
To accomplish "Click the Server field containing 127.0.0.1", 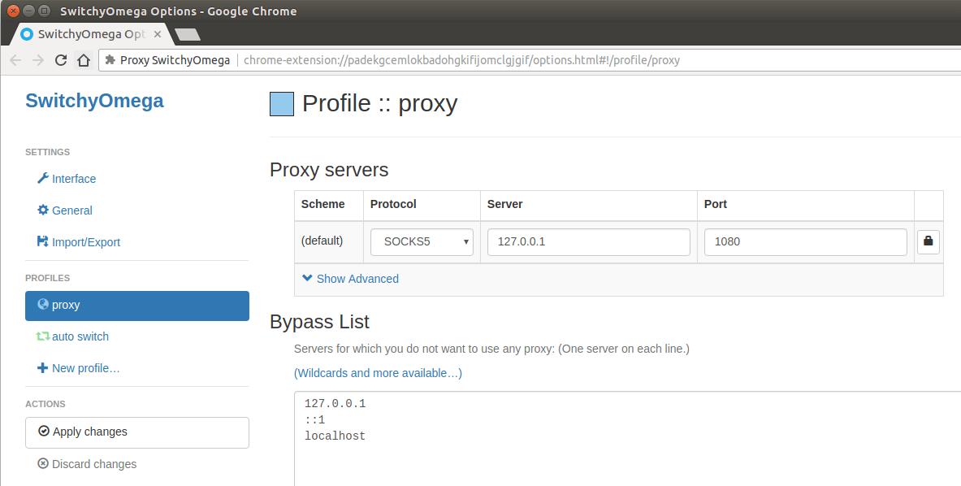I will pos(588,241).
